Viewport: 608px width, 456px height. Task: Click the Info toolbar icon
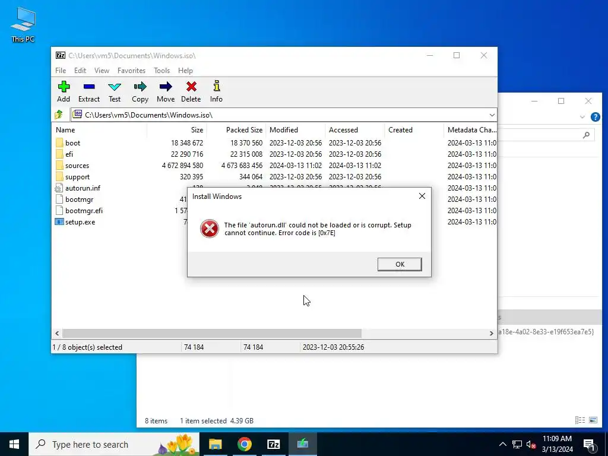[216, 85]
